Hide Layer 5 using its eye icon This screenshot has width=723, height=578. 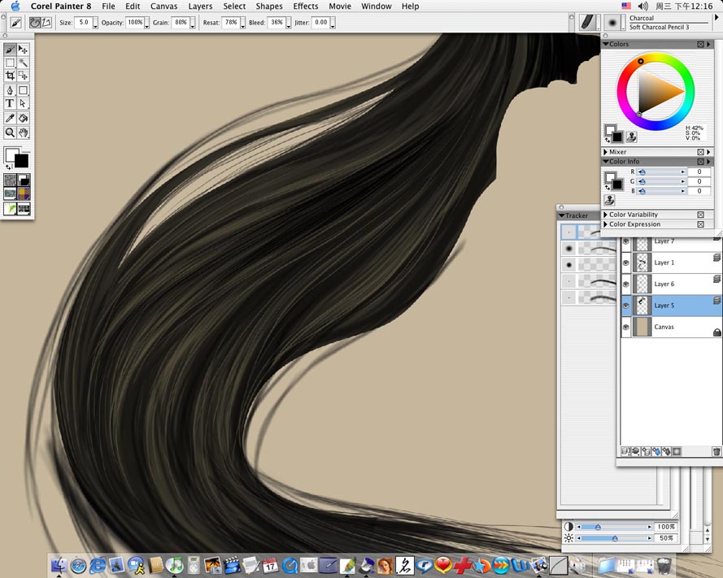pyautogui.click(x=625, y=306)
